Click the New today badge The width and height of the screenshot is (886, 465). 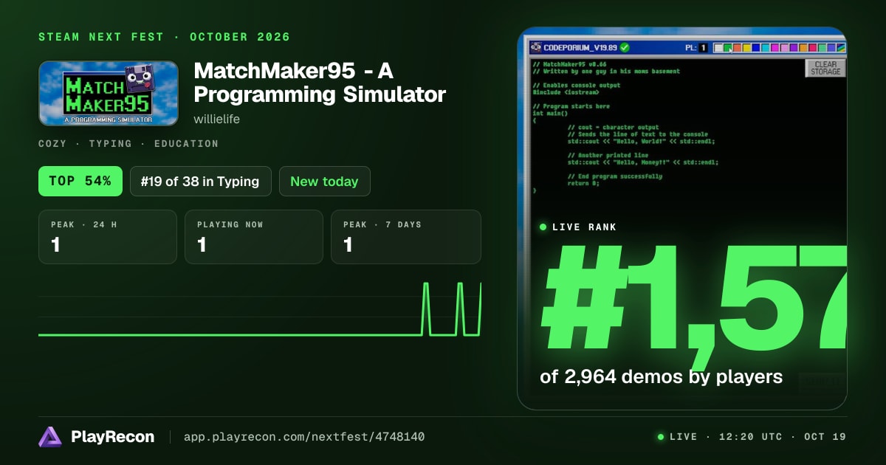324,181
